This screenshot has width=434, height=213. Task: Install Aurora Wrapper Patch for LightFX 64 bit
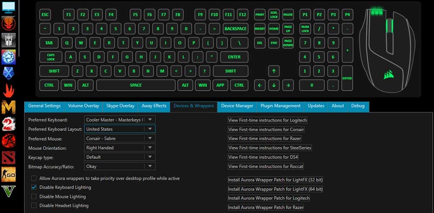point(275,189)
